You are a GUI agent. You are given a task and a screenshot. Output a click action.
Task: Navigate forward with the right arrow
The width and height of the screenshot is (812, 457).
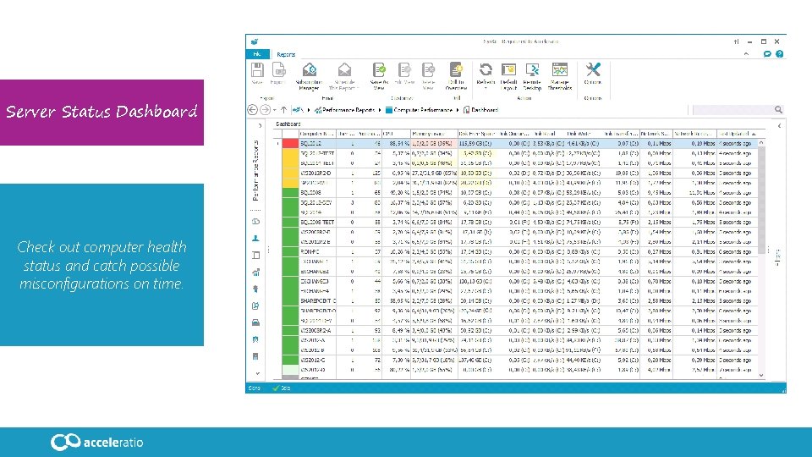tap(265, 110)
